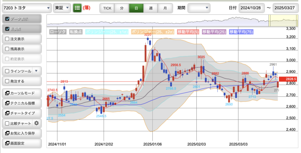Expand the 7203 トヨタ stock dropdown
The width and height of the screenshot is (301, 153).
[x=26, y=8]
